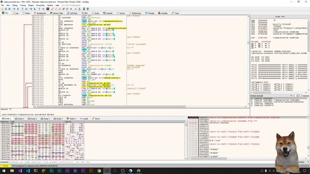Switch to the Call Stack tab
This screenshot has width=310, height=174.
(x=72, y=13)
